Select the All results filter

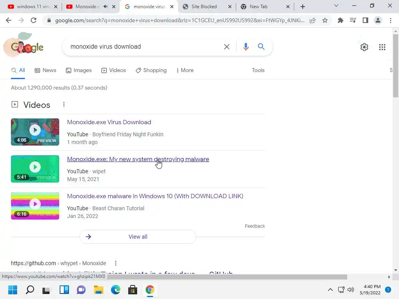tap(18, 70)
